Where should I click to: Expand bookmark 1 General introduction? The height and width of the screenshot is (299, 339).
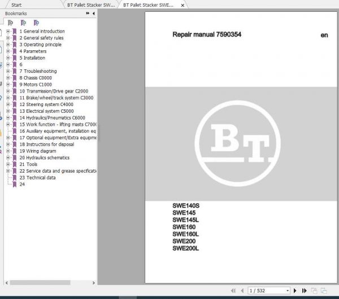8,31
